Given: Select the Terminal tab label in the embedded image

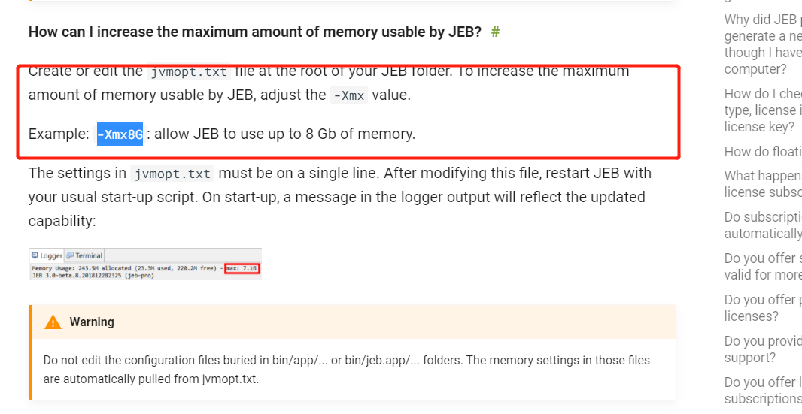Looking at the screenshot, I should pos(89,255).
